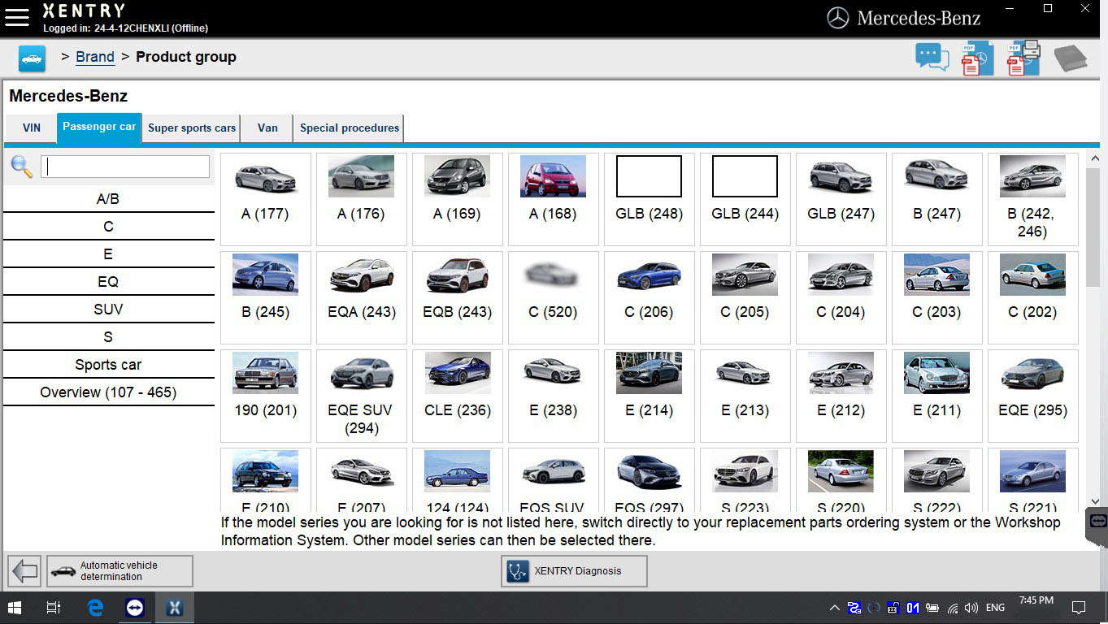
Task: Click the magnifying glass search icon
Action: point(22,167)
